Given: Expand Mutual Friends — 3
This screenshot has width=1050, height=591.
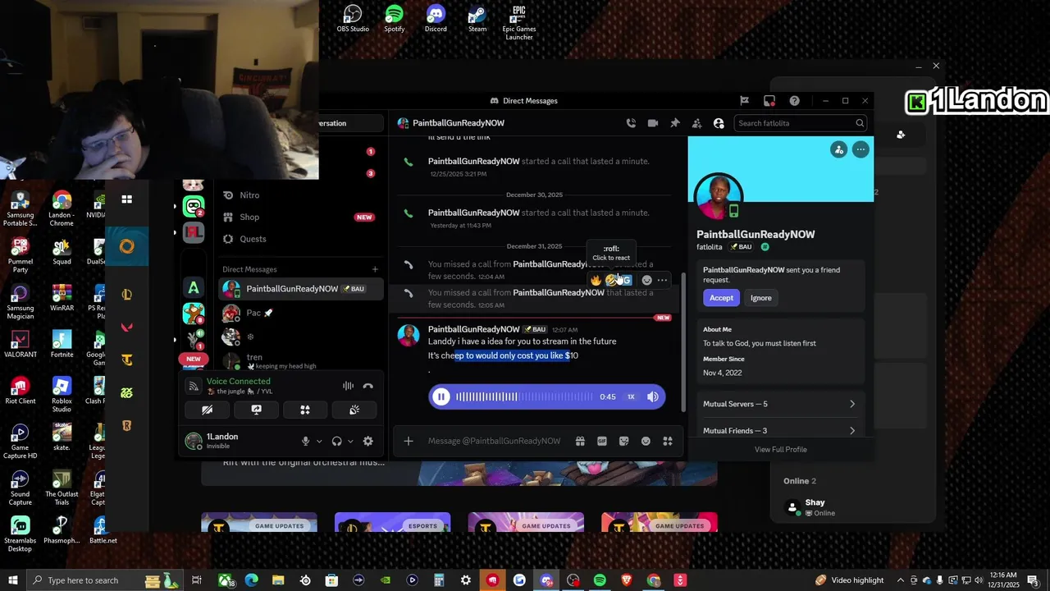Looking at the screenshot, I should 779,431.
